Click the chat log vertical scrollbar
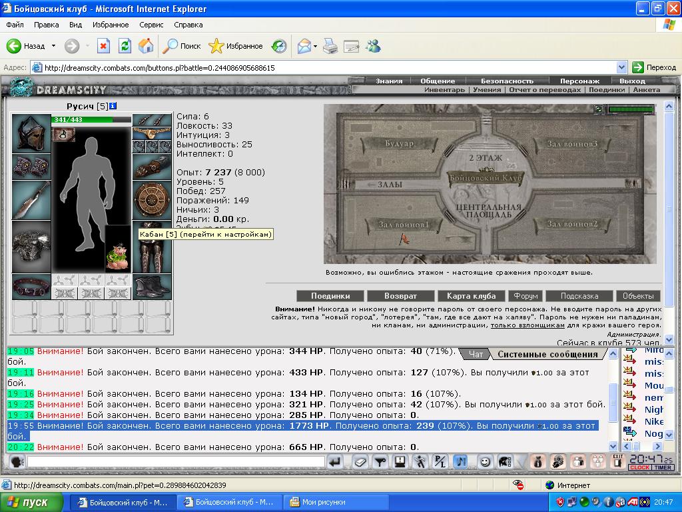 pos(613,400)
